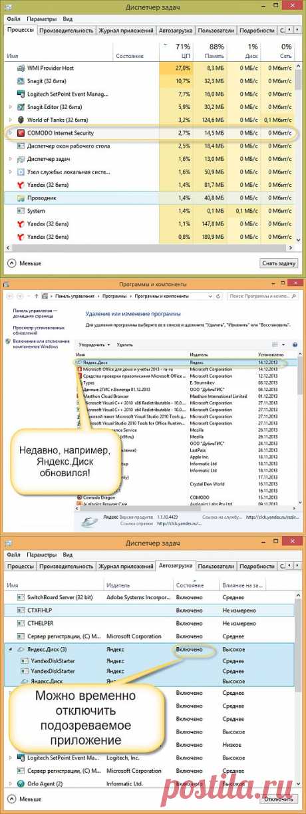
Task: Click the Orfo Agent (2) startup icon
Action: point(21,783)
